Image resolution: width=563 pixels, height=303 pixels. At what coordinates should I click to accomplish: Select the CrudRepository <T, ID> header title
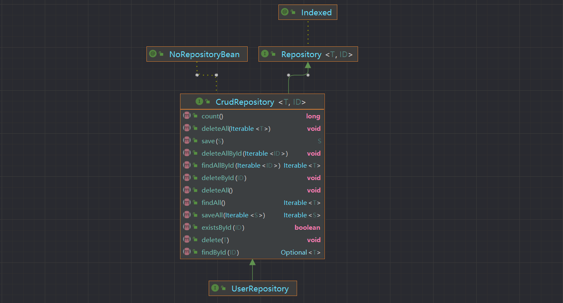point(261,102)
